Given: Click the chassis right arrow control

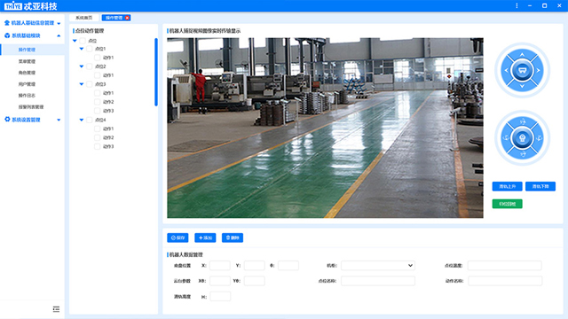Looking at the screenshot, I should [538, 70].
